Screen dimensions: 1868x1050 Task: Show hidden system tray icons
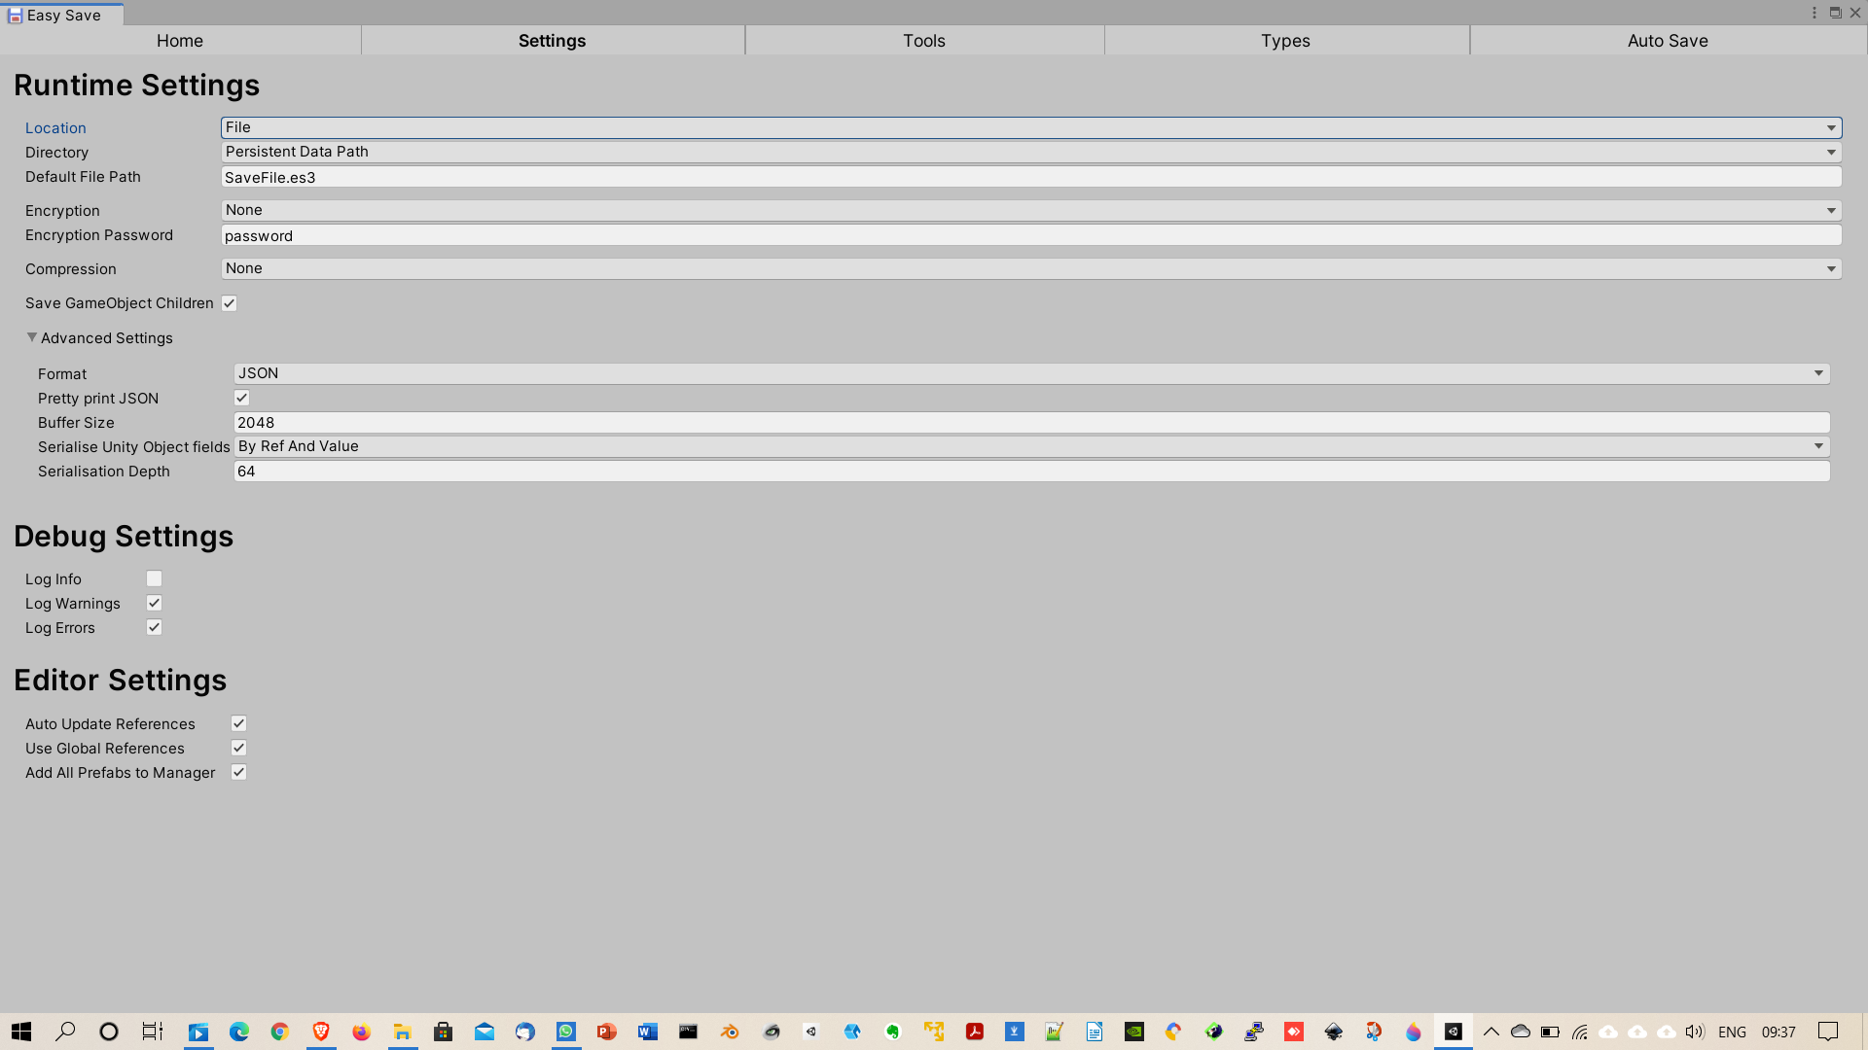coord(1491,1032)
